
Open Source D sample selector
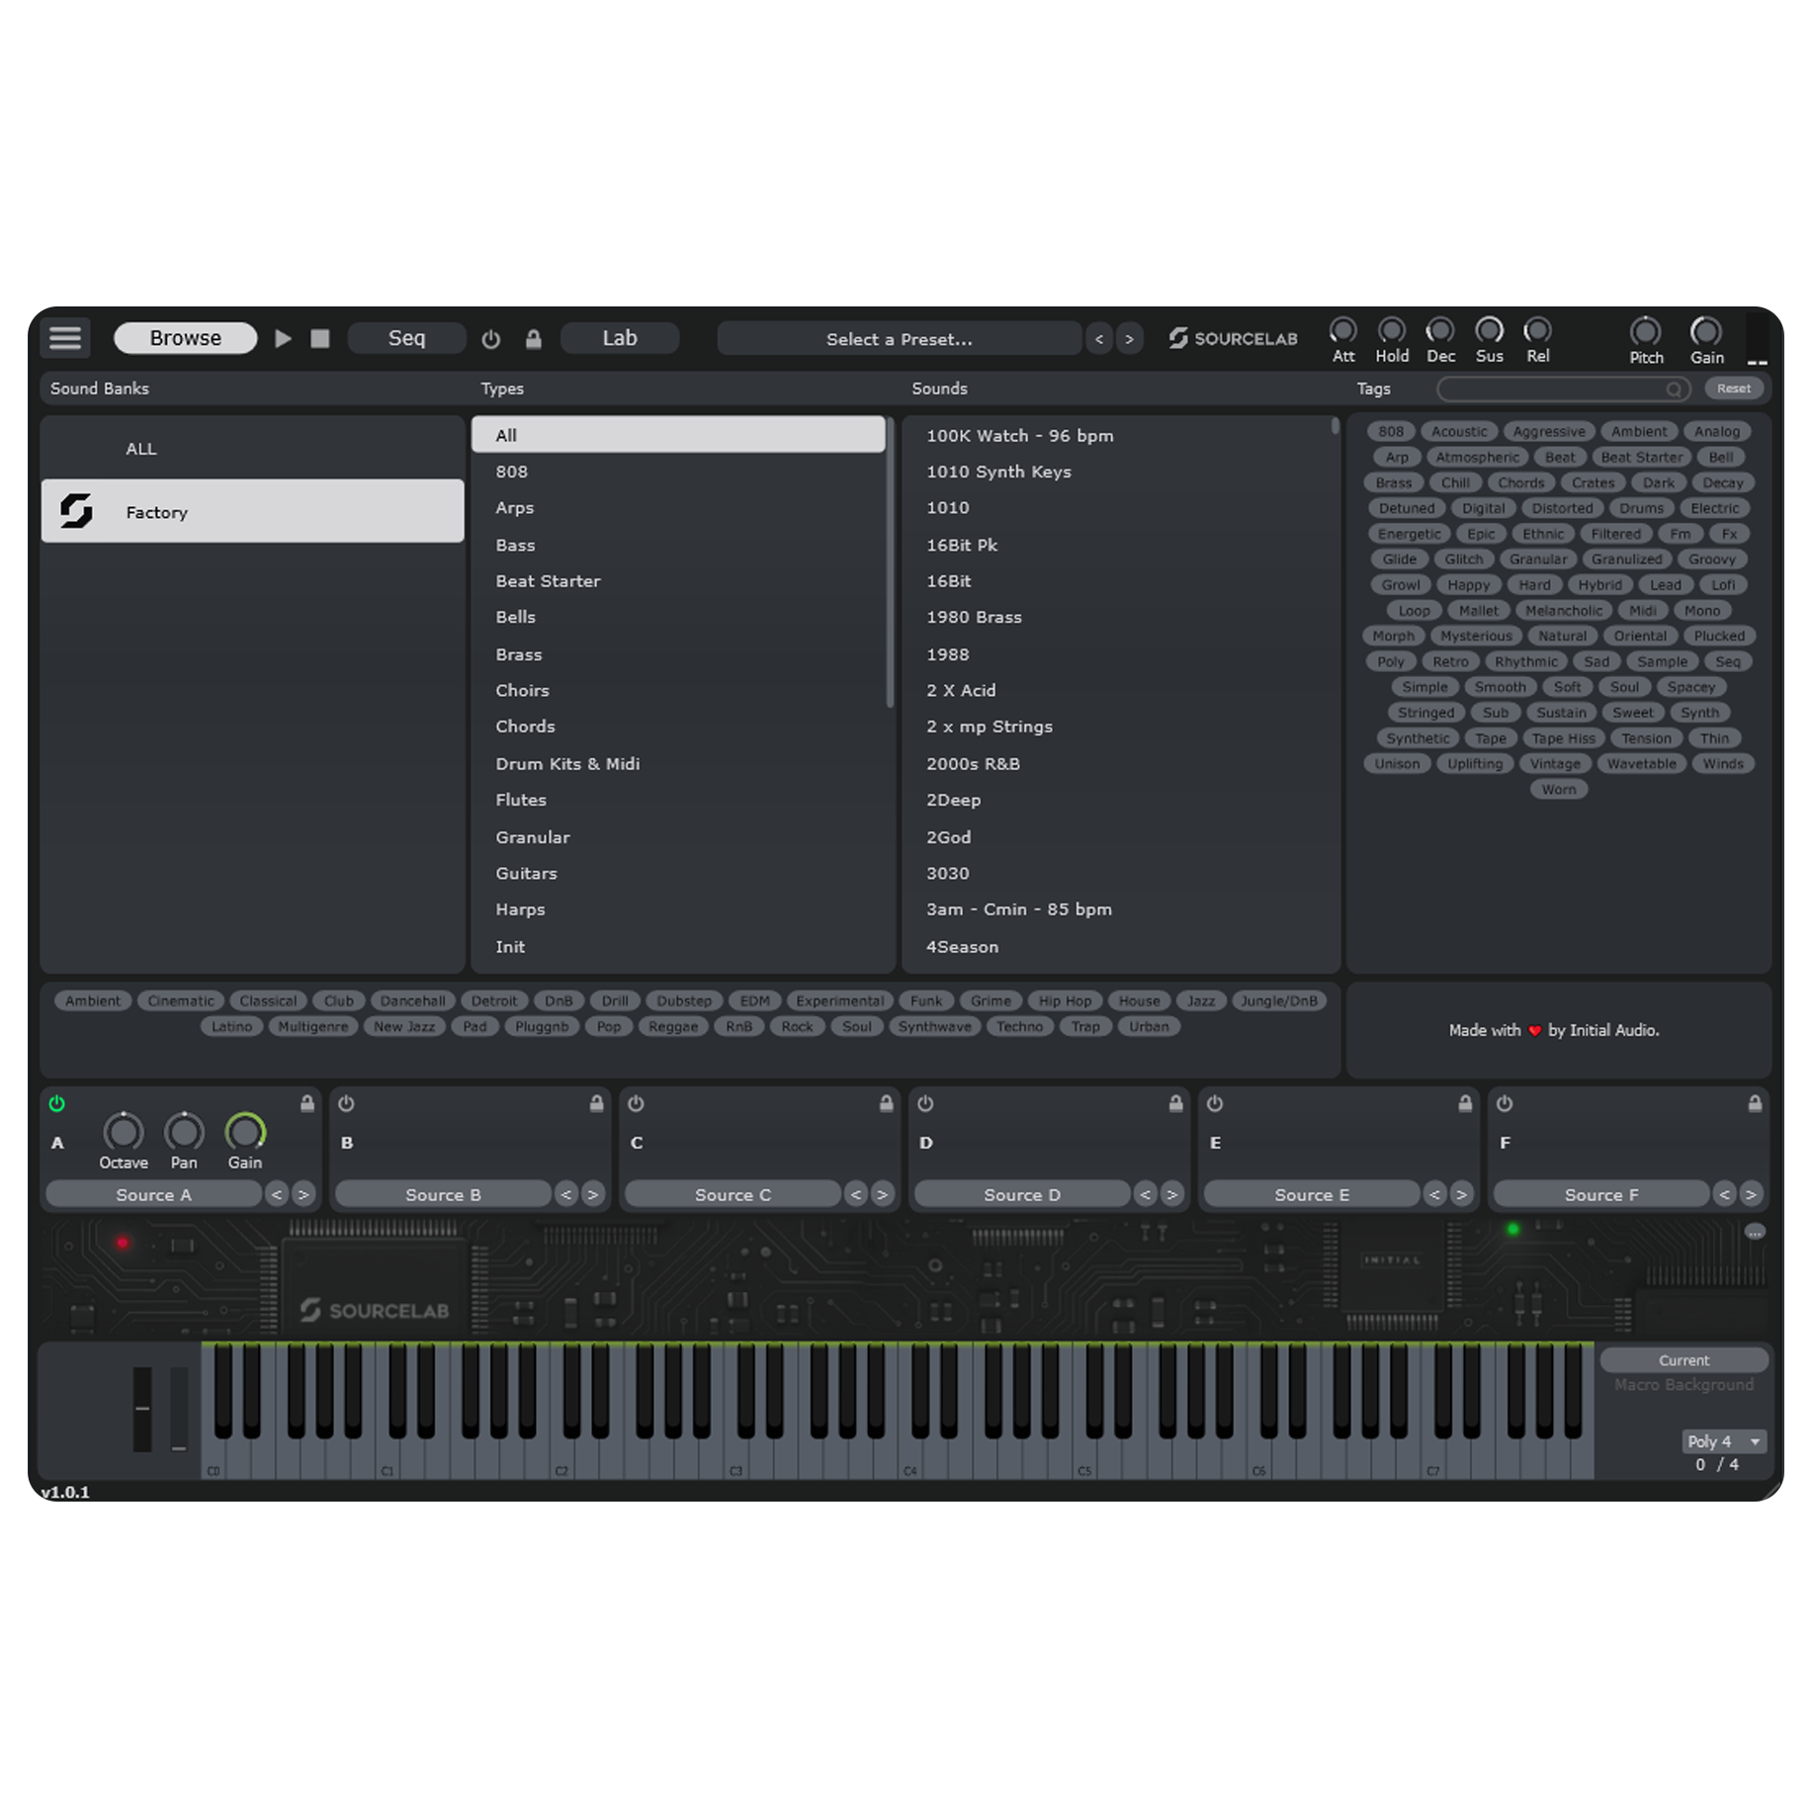coord(1022,1194)
